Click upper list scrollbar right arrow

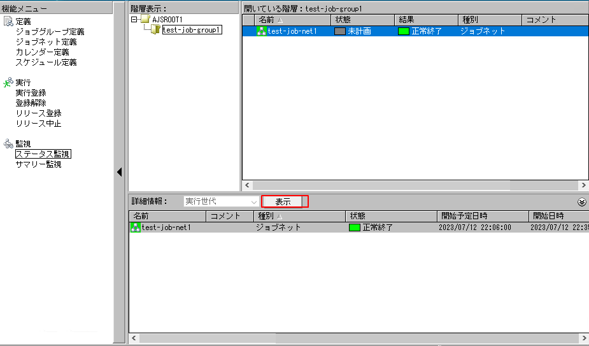583,185
